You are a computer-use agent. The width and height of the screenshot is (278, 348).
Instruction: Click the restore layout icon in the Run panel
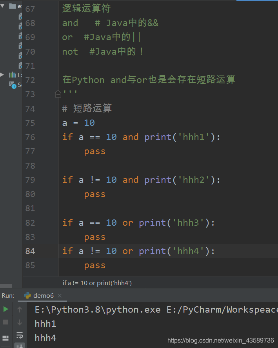pyautogui.click(x=5, y=338)
